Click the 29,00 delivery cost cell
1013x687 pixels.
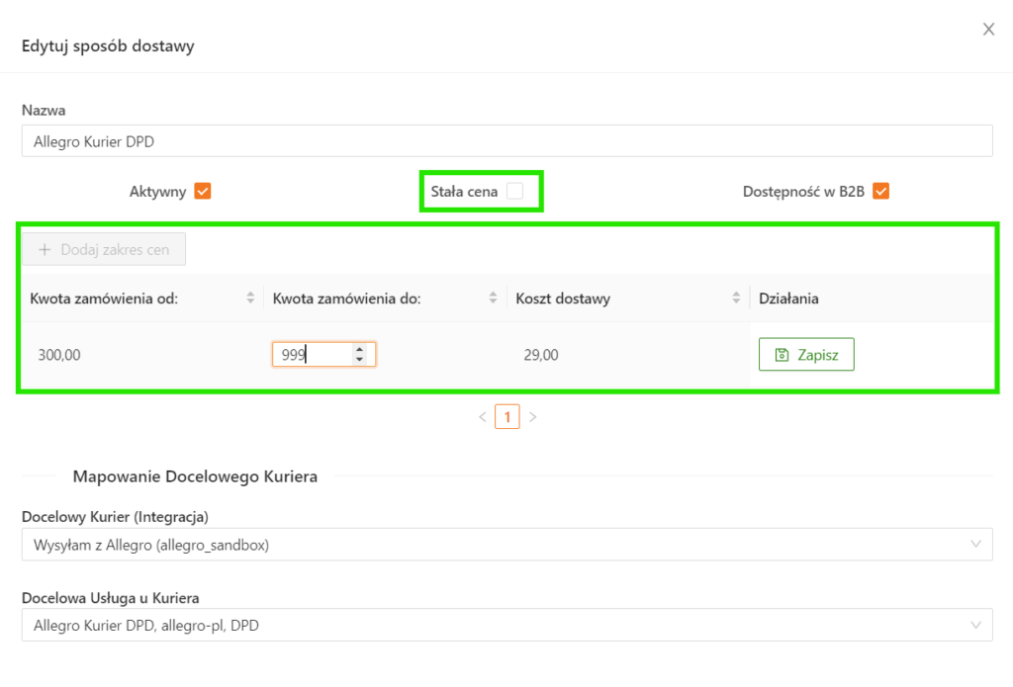[x=541, y=355]
